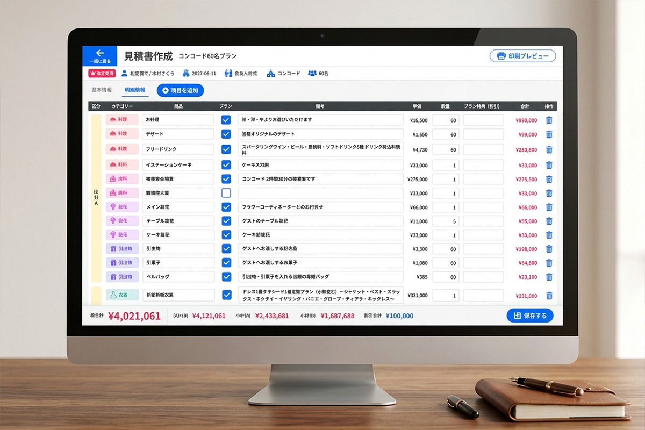The width and height of the screenshot is (645, 430).
Task: Click the unit price ¥4,730
Action: click(420, 150)
